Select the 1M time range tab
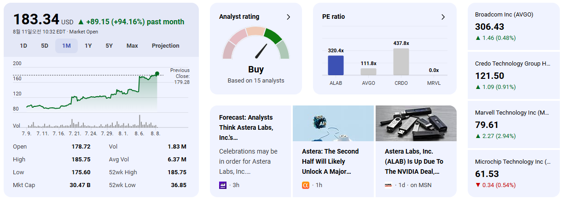 pyautogui.click(x=66, y=46)
